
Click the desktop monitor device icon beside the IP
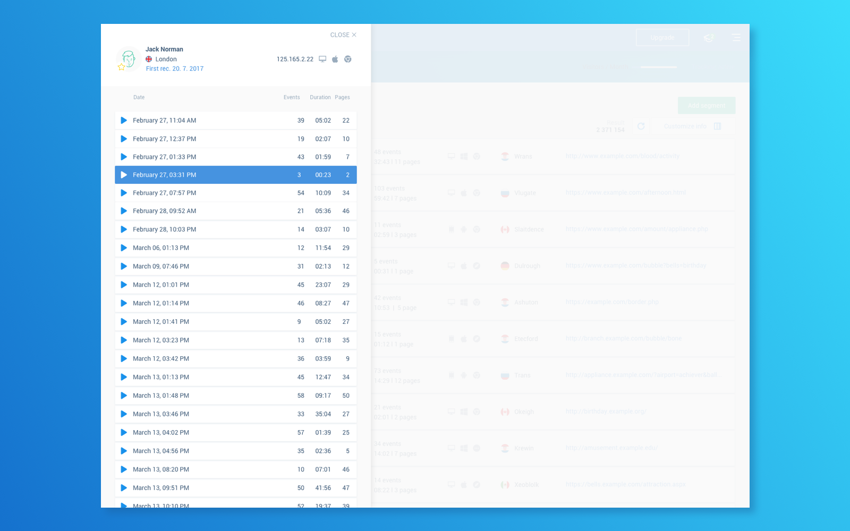point(322,59)
